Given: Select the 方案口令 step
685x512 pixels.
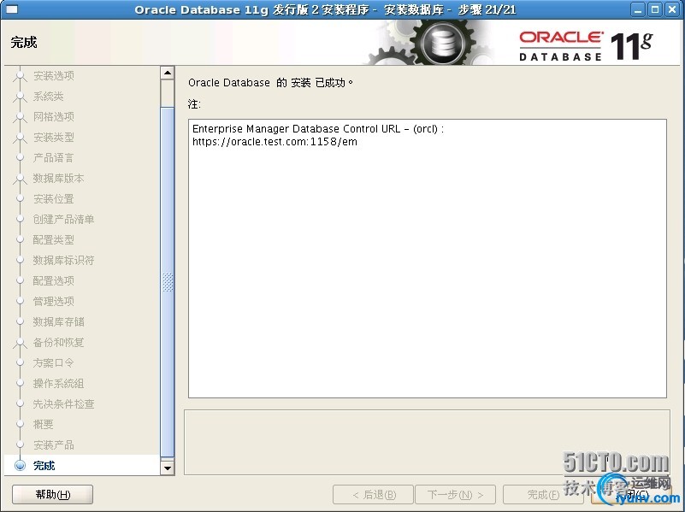Looking at the screenshot, I should coord(53,362).
